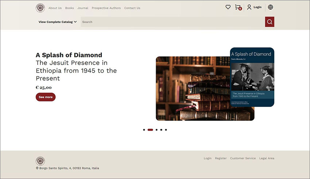Click the footer publisher logo

(x=40, y=161)
